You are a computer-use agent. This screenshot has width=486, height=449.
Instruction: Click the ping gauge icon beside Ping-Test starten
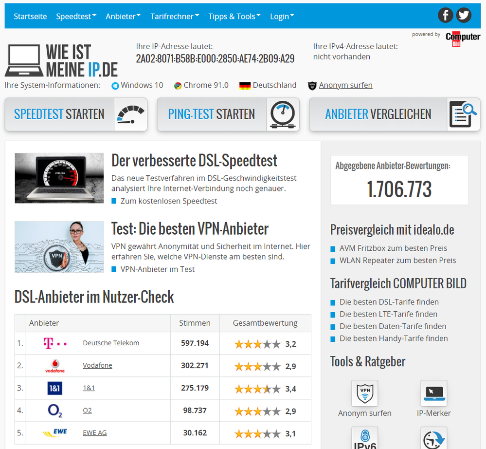(x=283, y=114)
